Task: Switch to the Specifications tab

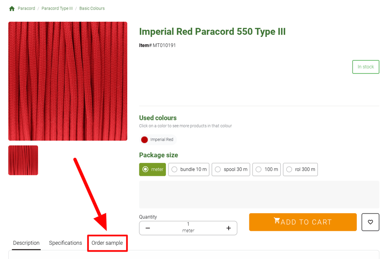Action: [x=65, y=243]
